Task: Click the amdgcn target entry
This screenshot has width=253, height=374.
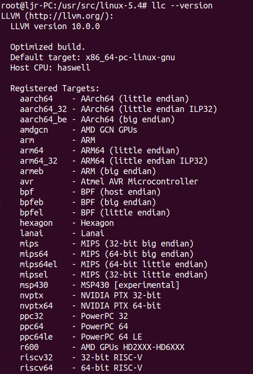Action: click(x=79, y=130)
